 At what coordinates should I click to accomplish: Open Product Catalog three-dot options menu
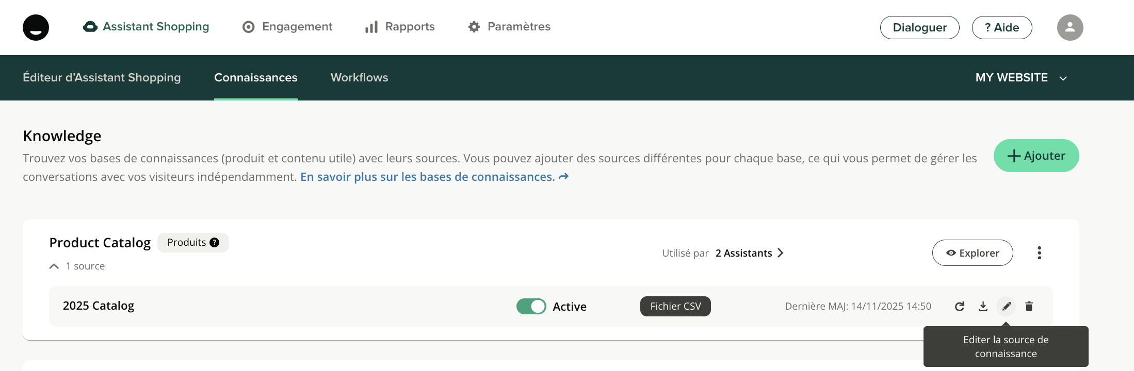[1039, 253]
